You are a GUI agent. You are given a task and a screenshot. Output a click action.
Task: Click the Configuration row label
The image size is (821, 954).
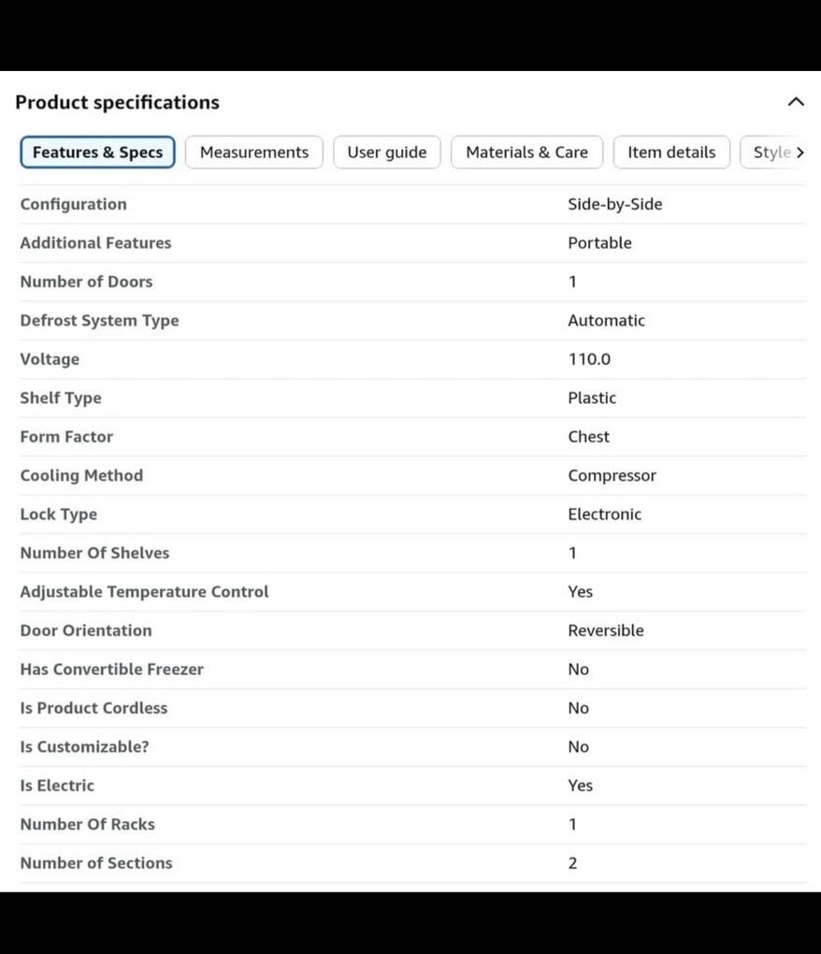pyautogui.click(x=73, y=204)
